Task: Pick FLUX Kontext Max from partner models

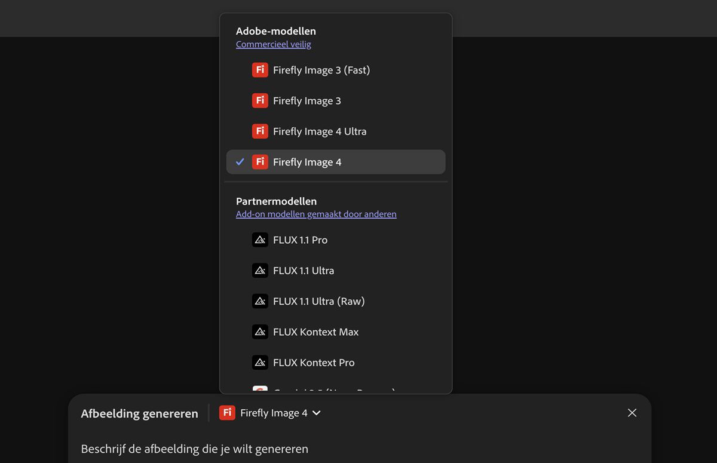Action: (x=315, y=332)
